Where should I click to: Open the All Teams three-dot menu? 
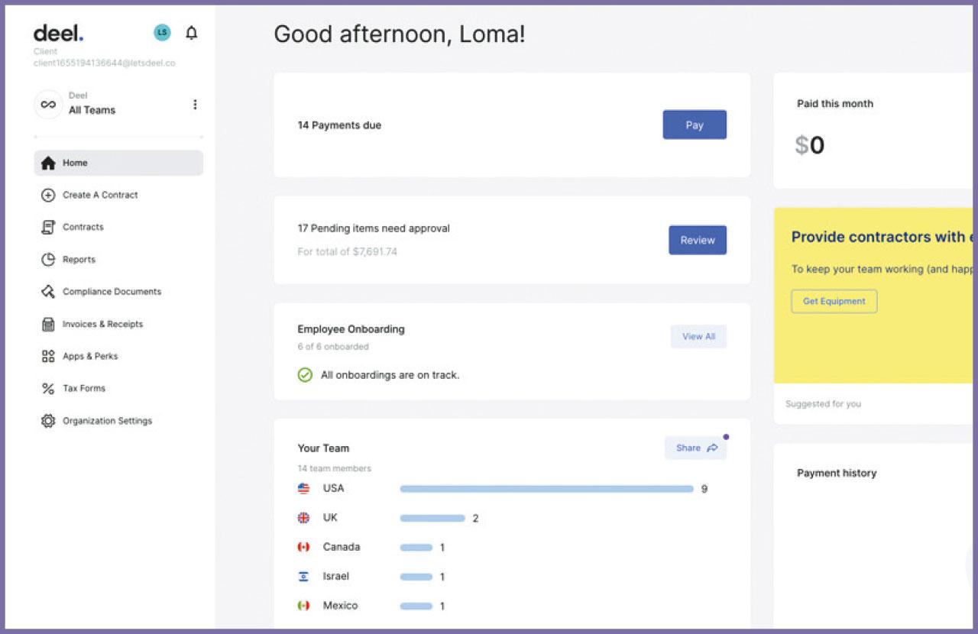[195, 105]
